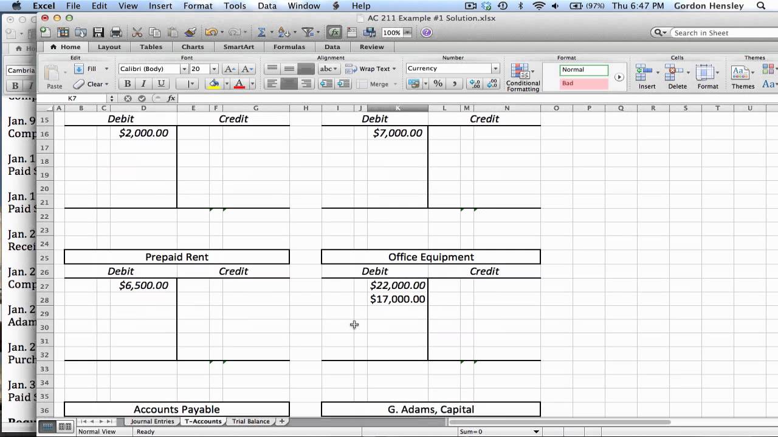Decrease font size with A-down icon
Viewport: 778px width, 437px height.
pos(246,69)
